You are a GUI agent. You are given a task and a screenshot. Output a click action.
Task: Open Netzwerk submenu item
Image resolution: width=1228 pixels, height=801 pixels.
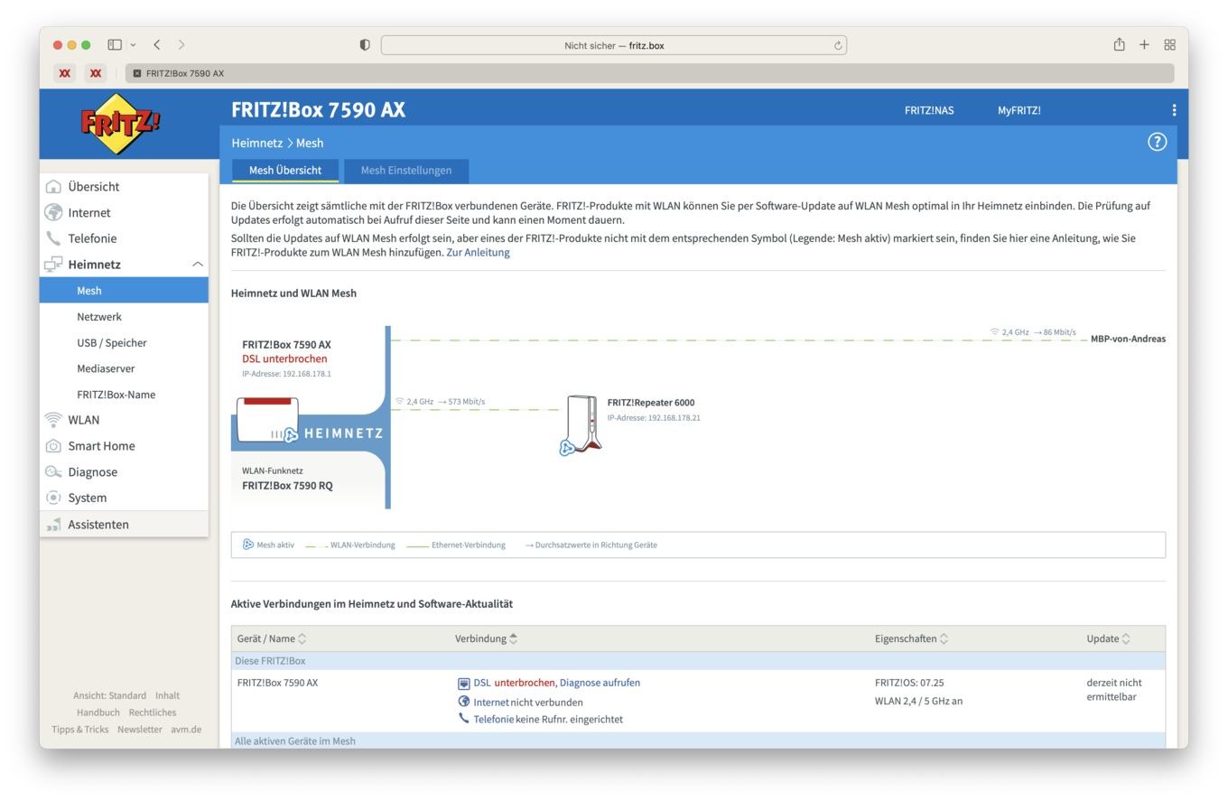[x=99, y=317]
